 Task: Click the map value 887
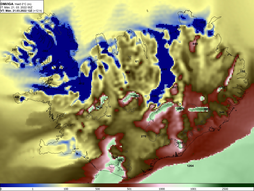175,87
